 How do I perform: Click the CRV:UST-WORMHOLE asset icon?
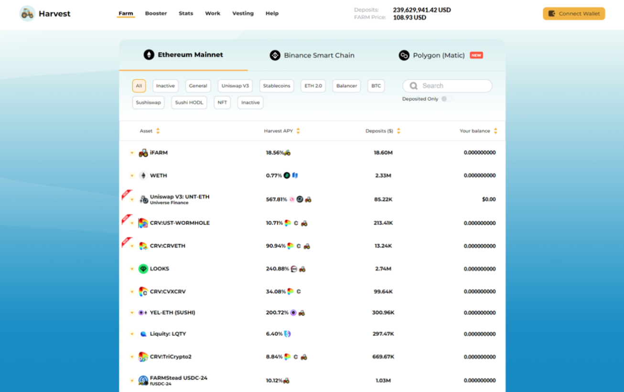point(143,223)
